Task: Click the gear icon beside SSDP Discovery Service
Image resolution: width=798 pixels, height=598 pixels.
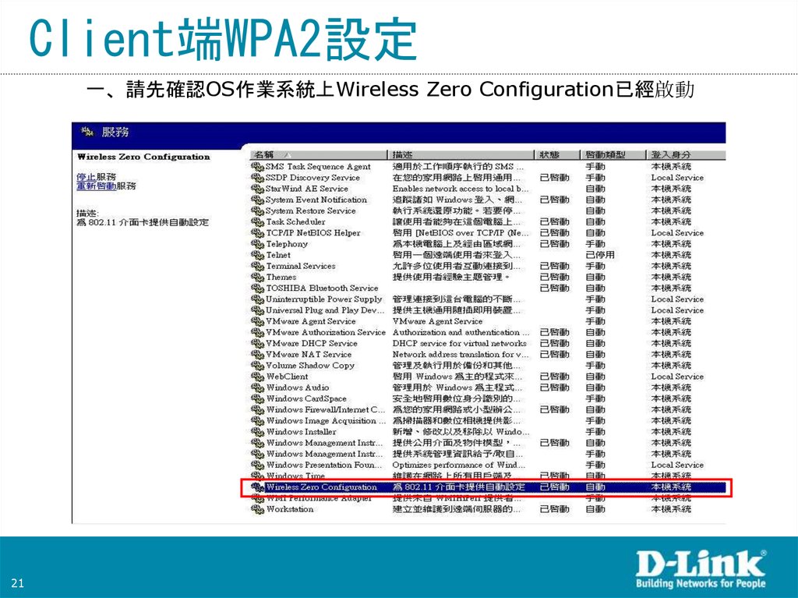Action: click(x=257, y=178)
